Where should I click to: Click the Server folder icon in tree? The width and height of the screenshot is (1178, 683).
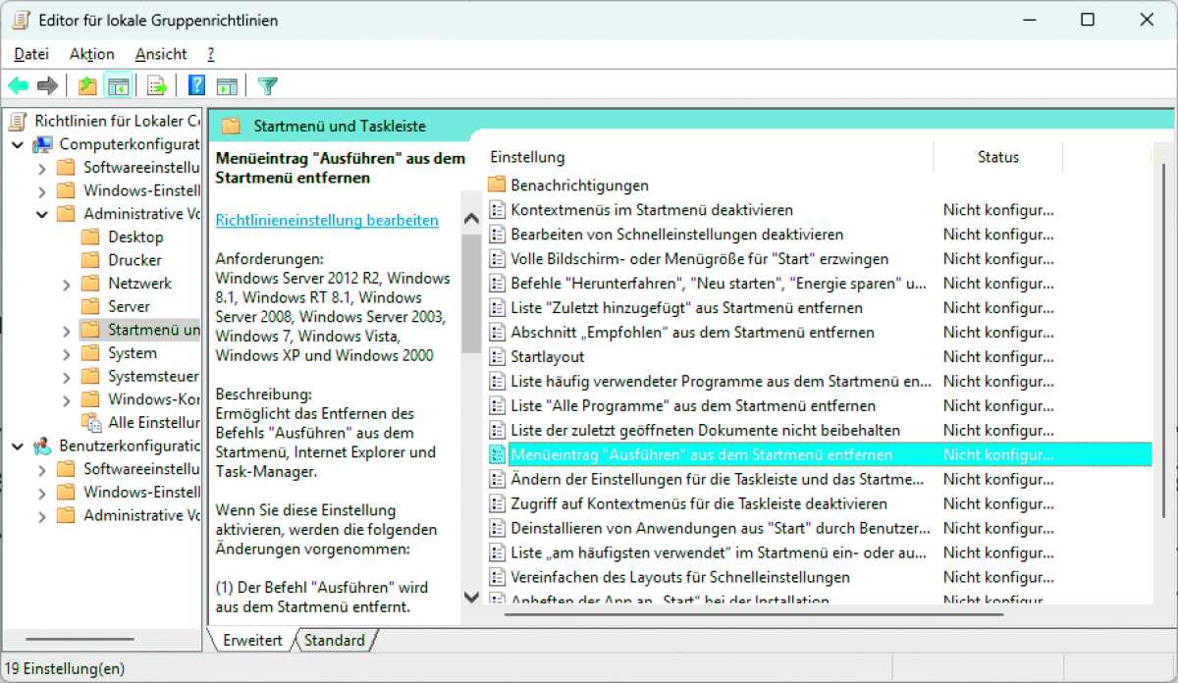(90, 306)
